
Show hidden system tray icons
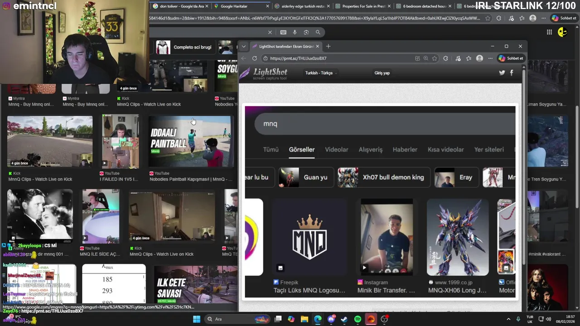508,319
